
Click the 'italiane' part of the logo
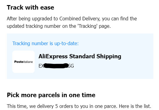point(28,62)
